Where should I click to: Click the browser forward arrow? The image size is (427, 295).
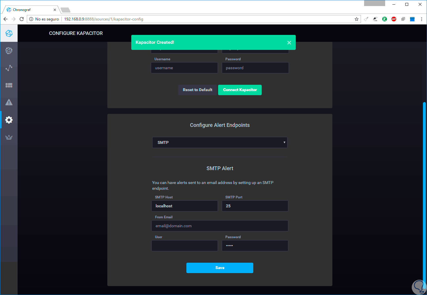(x=14, y=19)
